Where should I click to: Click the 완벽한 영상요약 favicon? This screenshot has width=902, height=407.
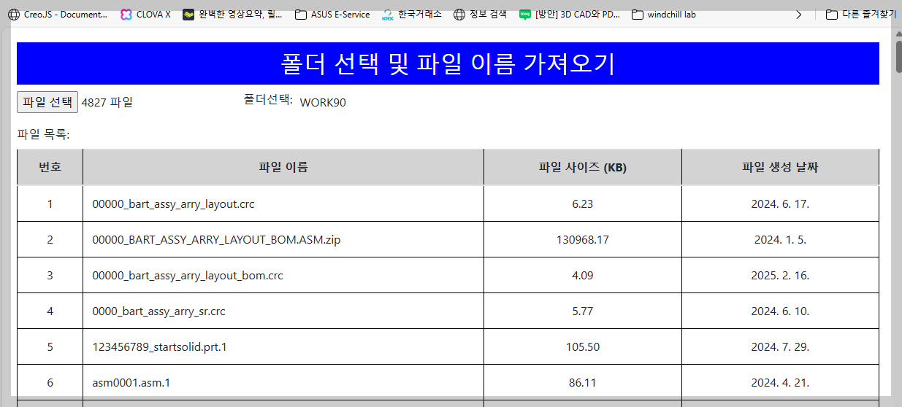tap(188, 15)
